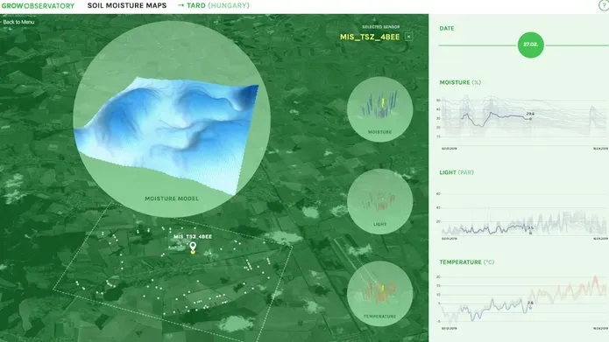Select the Soil Moisture Maps heading
This screenshot has height=342, width=609.
(127, 5)
